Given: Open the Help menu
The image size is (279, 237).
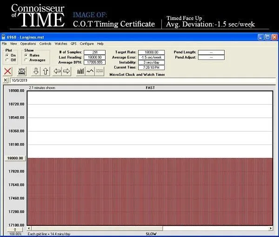Looking at the screenshot, I should 100,44.
